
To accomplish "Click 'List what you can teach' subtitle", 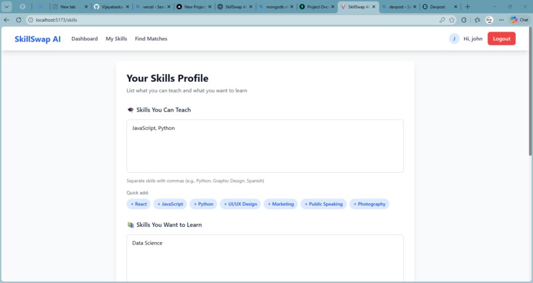I will 186,90.
